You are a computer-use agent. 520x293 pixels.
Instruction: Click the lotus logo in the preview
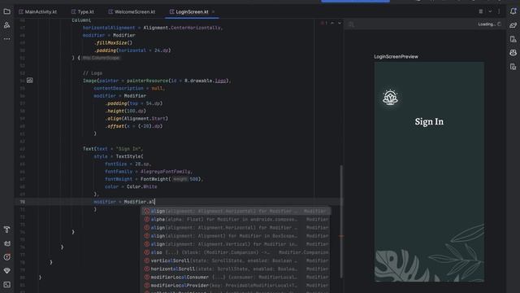tap(390, 98)
